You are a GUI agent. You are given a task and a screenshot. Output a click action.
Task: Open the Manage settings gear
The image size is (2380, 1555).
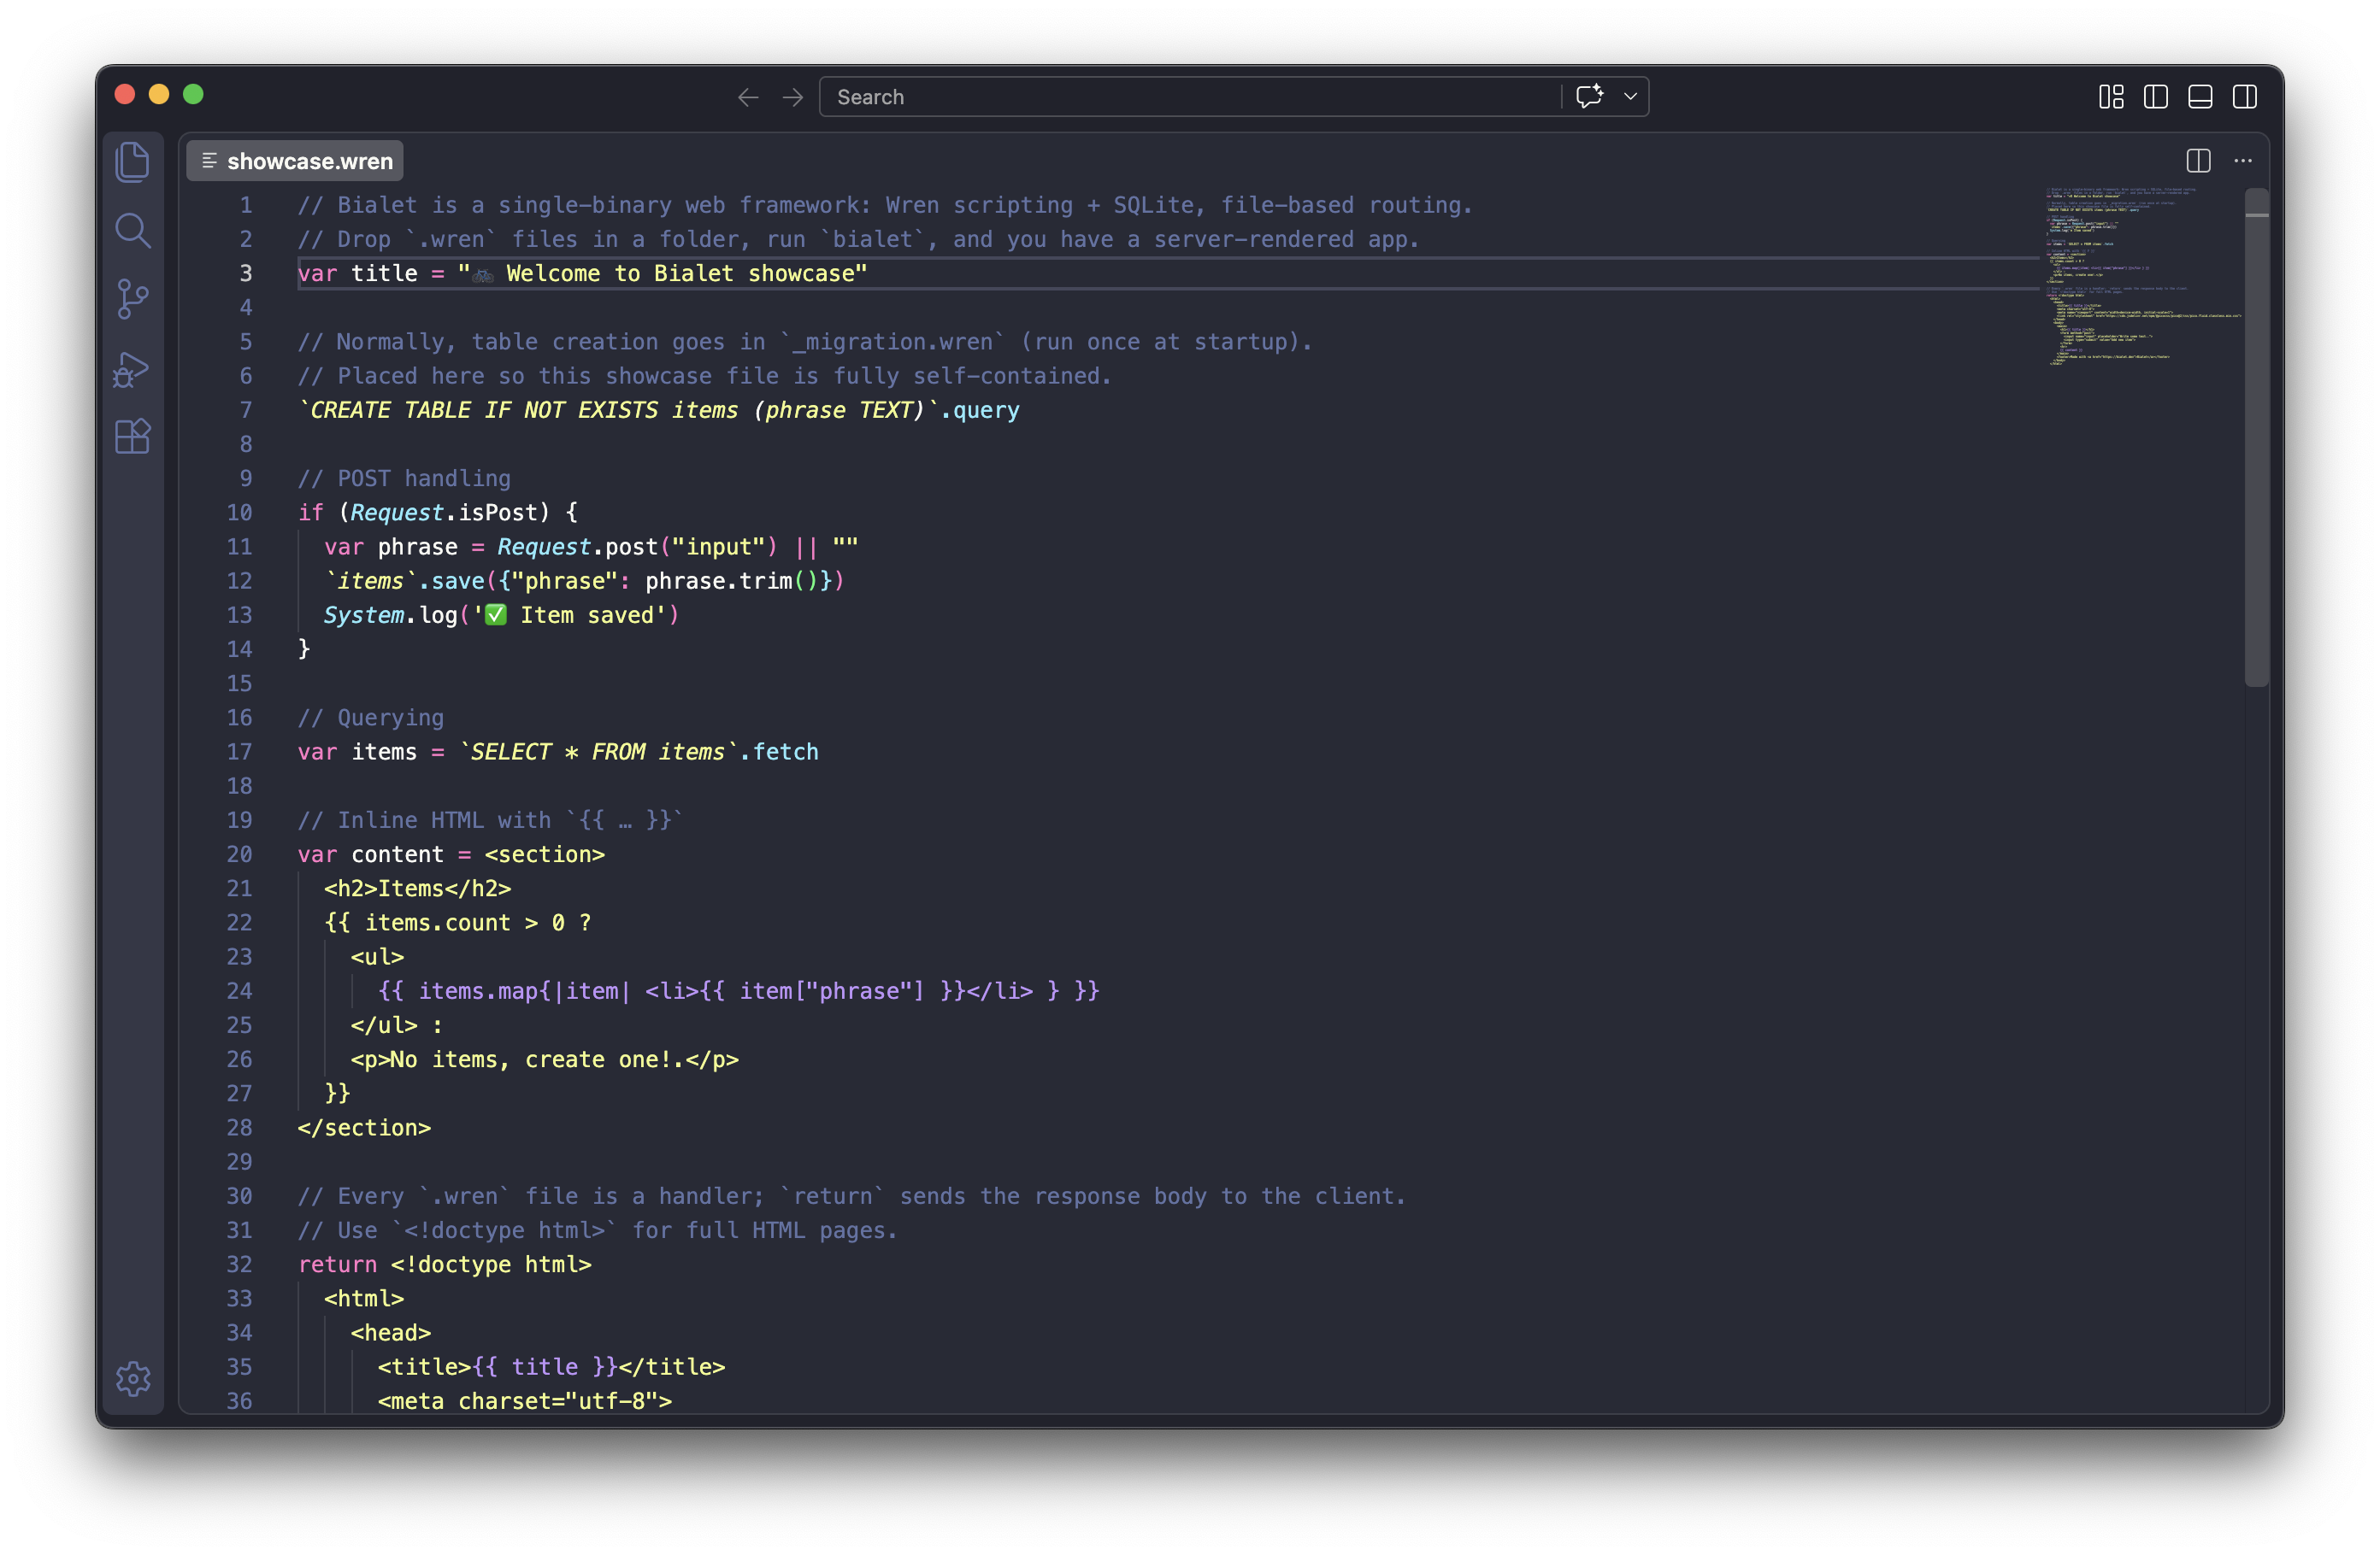point(133,1379)
